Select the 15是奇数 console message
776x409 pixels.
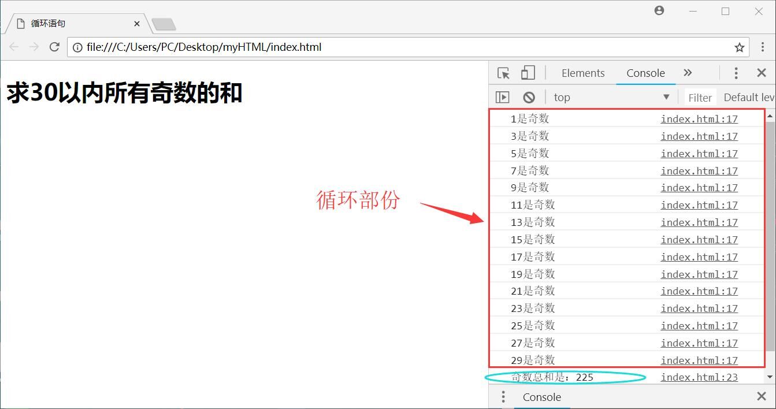533,240
